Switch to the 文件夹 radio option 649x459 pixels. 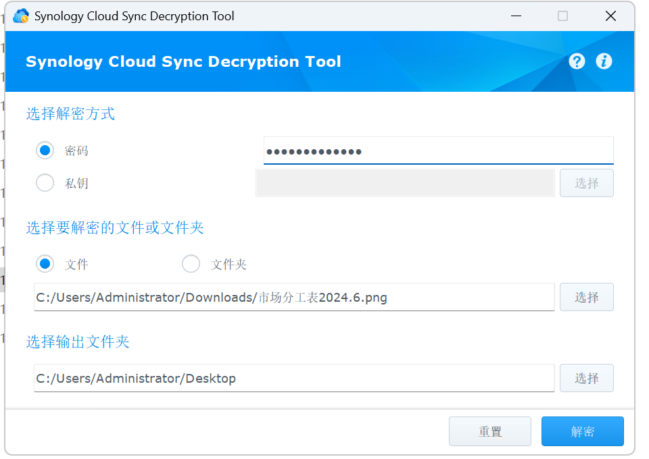pos(191,264)
